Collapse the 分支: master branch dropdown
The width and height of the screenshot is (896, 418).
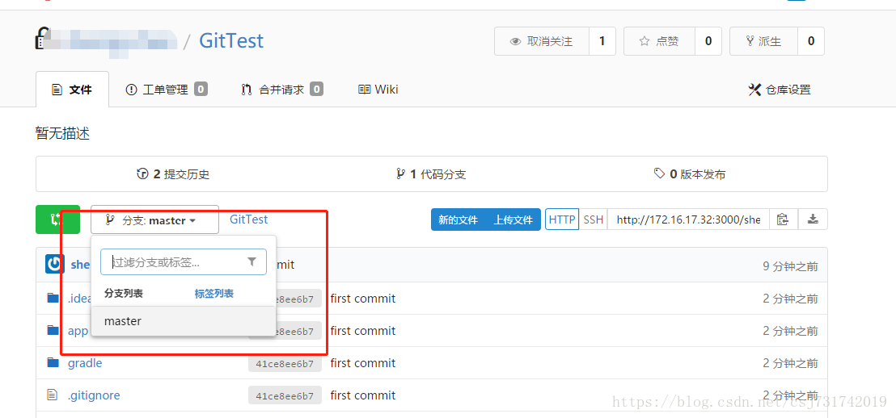[154, 219]
